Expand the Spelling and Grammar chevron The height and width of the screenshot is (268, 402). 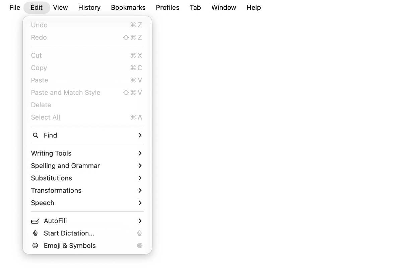[x=140, y=166]
